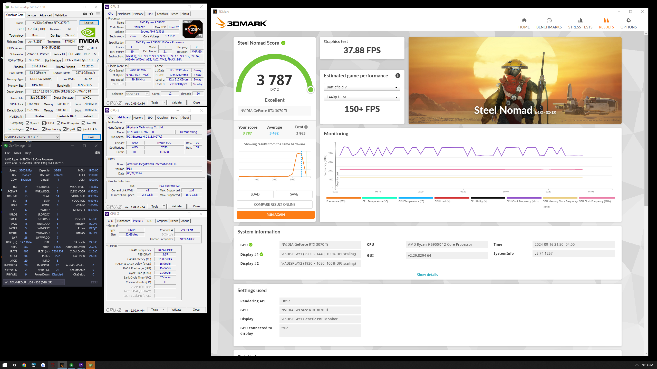Click COMPARE RESULT ONLINE button
Viewport: 657px width, 369px height.
274,204
